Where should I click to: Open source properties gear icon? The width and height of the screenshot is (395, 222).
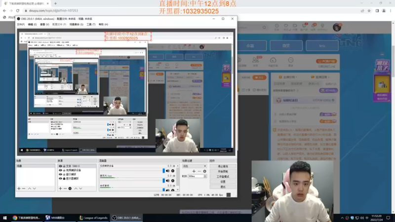click(70, 188)
